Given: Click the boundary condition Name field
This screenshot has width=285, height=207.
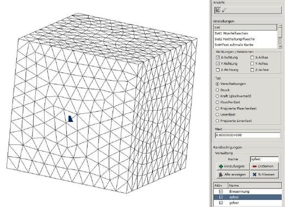Looking at the screenshot, I should click(264, 159).
